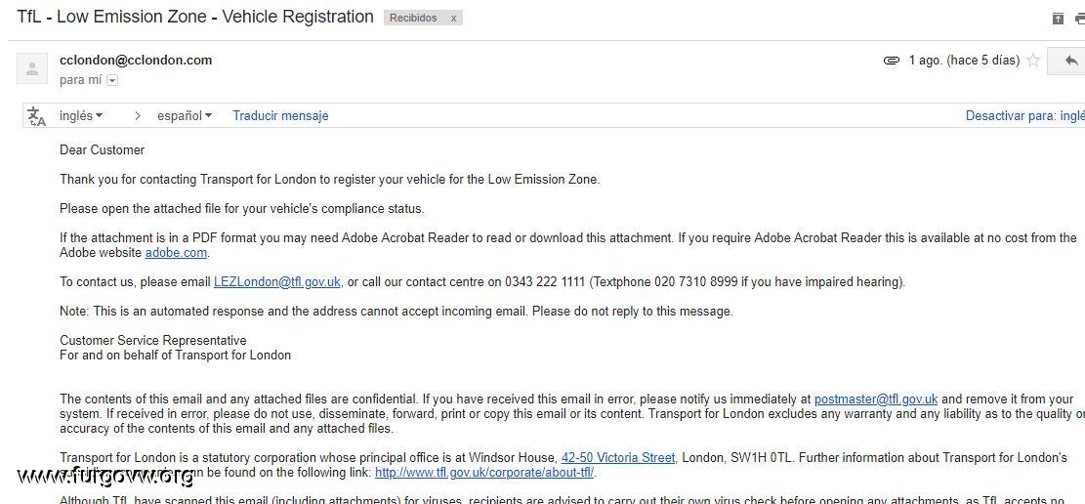The width and height of the screenshot is (1085, 504).
Task: Open the inglés source language dropdown
Action: (81, 115)
